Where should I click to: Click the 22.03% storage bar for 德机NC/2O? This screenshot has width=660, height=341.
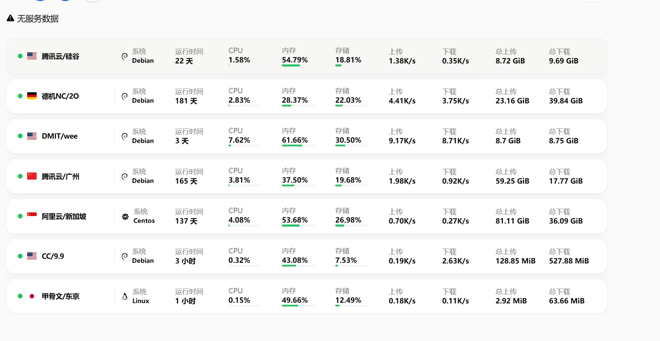(x=351, y=106)
